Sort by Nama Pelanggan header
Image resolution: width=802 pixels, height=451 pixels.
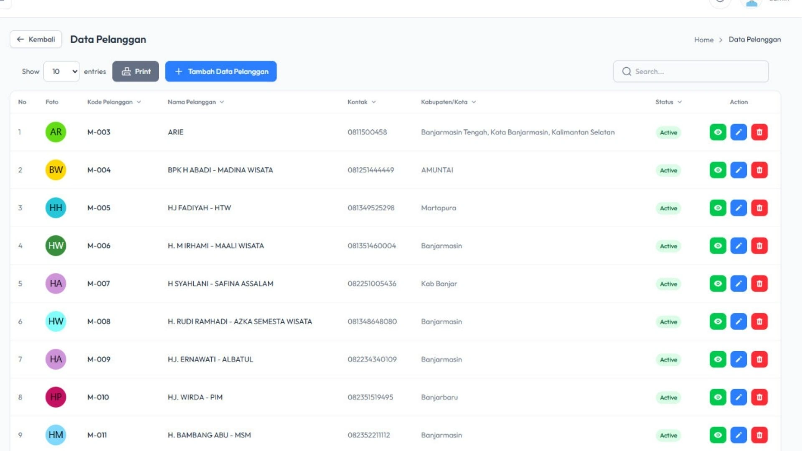point(192,102)
